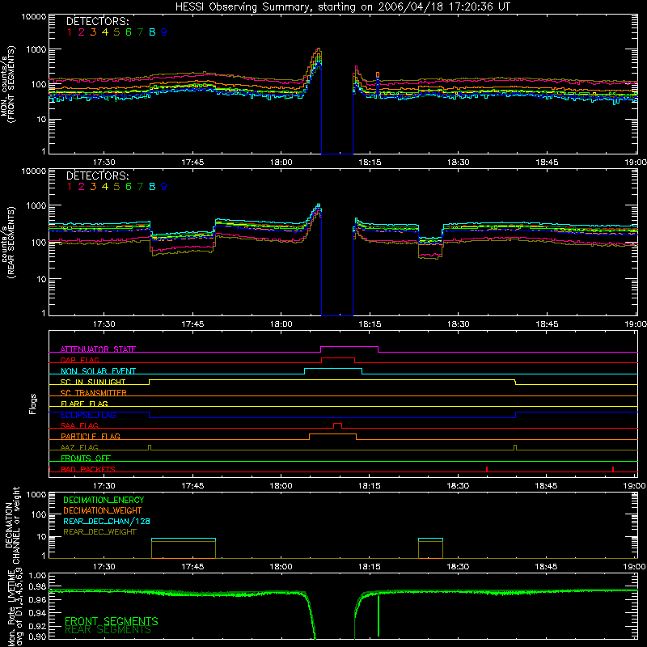
Task: Select the ATTENUATOR_STATE flag label
Action: [98, 349]
